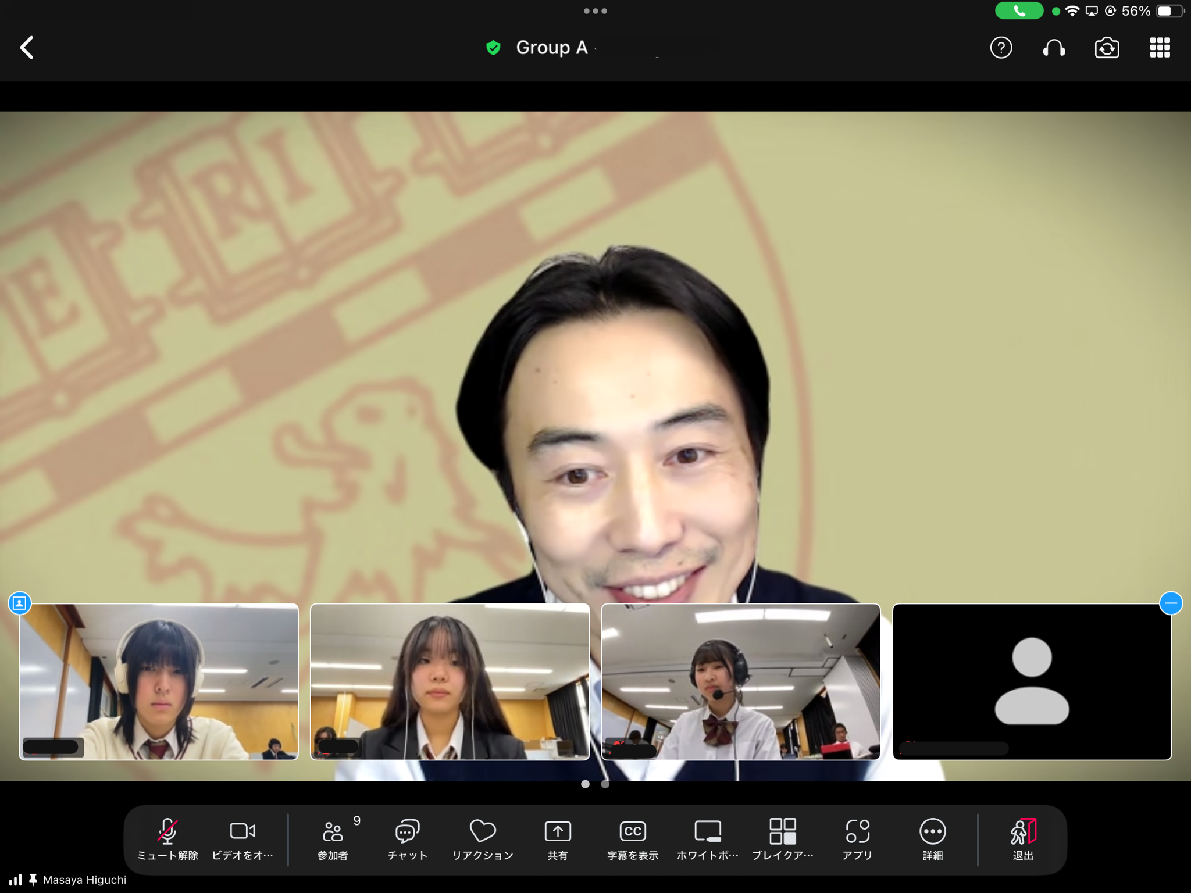Open the help question mark icon

1001,48
